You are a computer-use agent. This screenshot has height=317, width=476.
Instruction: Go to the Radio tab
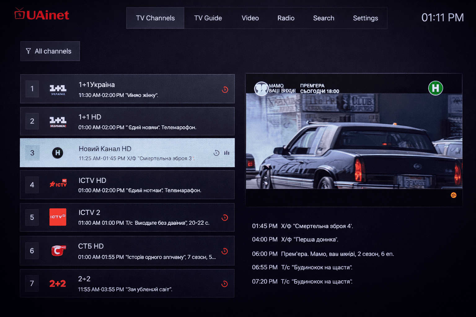[x=286, y=18]
